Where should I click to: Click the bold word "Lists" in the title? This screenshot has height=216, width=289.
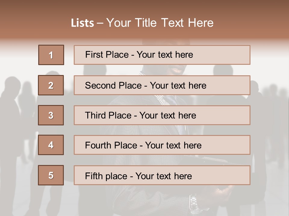click(x=82, y=23)
